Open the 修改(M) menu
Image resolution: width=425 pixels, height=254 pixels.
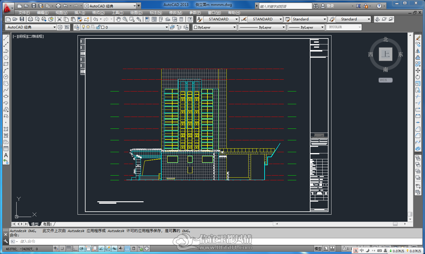[x=176, y=13]
